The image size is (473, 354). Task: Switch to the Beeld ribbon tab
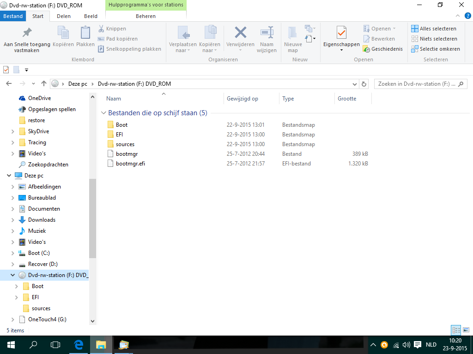click(x=91, y=16)
